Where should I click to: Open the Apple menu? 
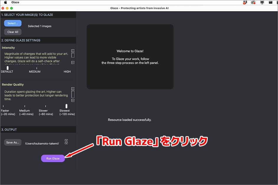(x=5, y=2)
